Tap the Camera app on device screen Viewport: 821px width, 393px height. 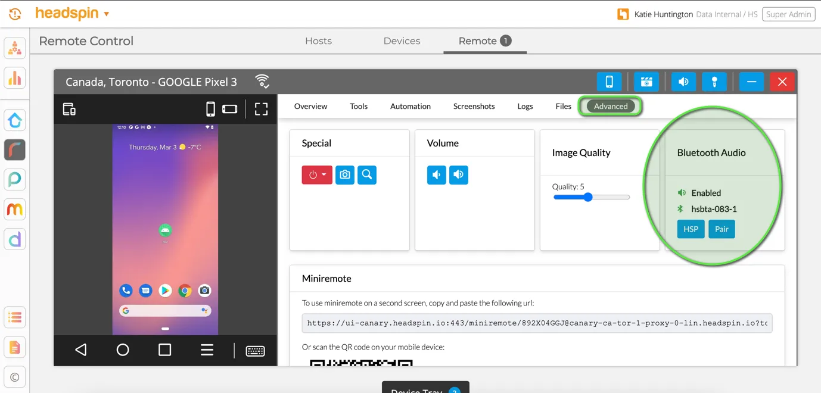click(204, 291)
